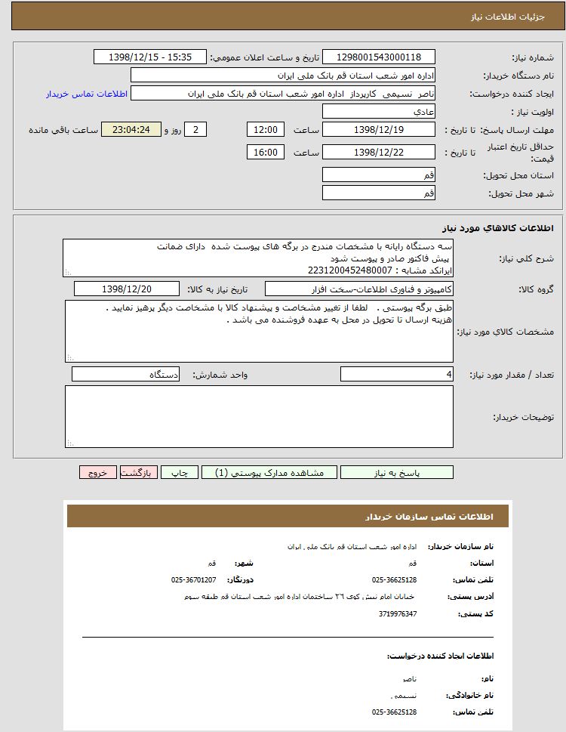Screen dimensions: 566x732
Task: Click the شماره نیاز number field
Action: pyautogui.click(x=378, y=57)
